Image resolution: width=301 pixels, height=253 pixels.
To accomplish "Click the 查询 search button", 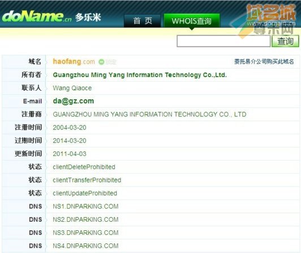I will pos(285,41).
